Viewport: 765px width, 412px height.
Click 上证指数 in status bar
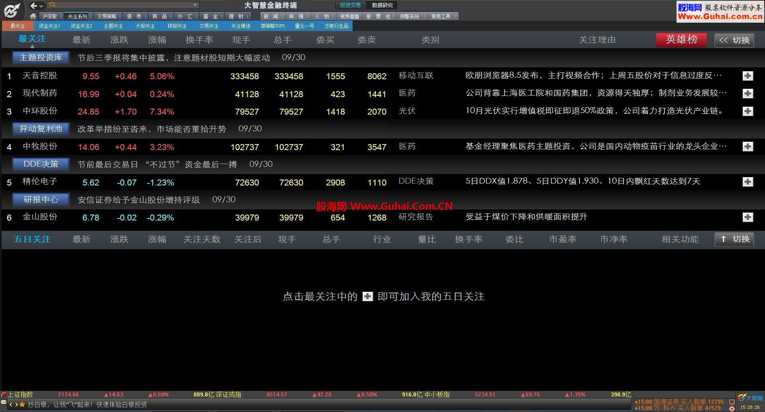(x=21, y=395)
